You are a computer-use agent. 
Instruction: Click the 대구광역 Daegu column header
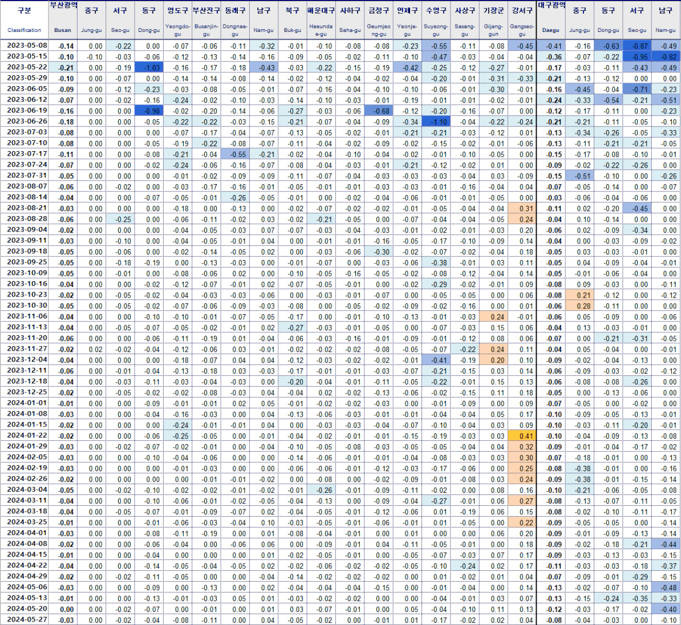coord(551,20)
